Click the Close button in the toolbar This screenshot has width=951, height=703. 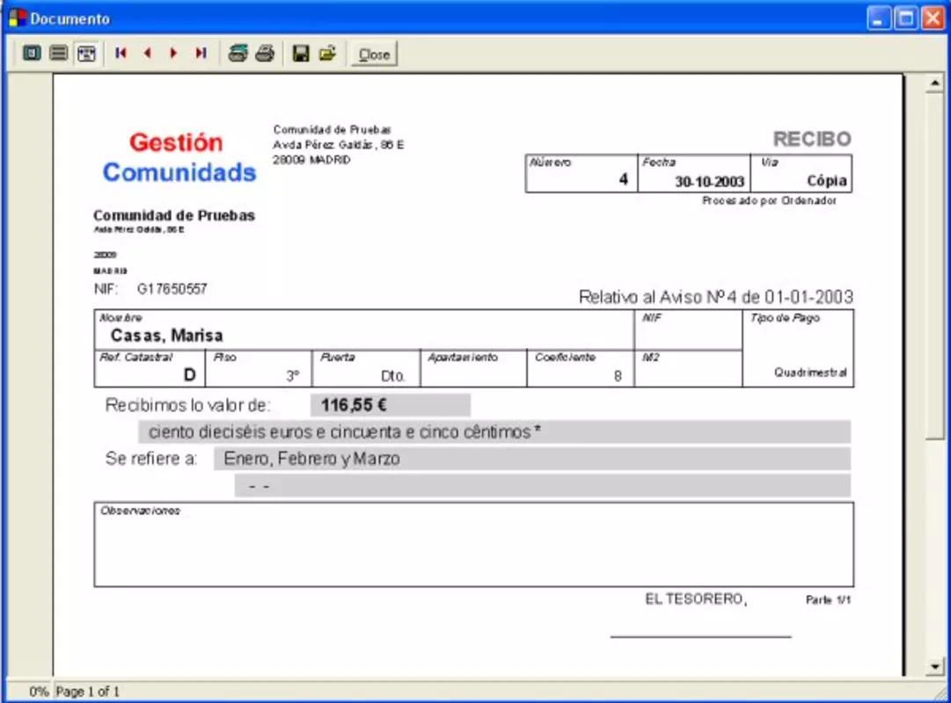(374, 54)
